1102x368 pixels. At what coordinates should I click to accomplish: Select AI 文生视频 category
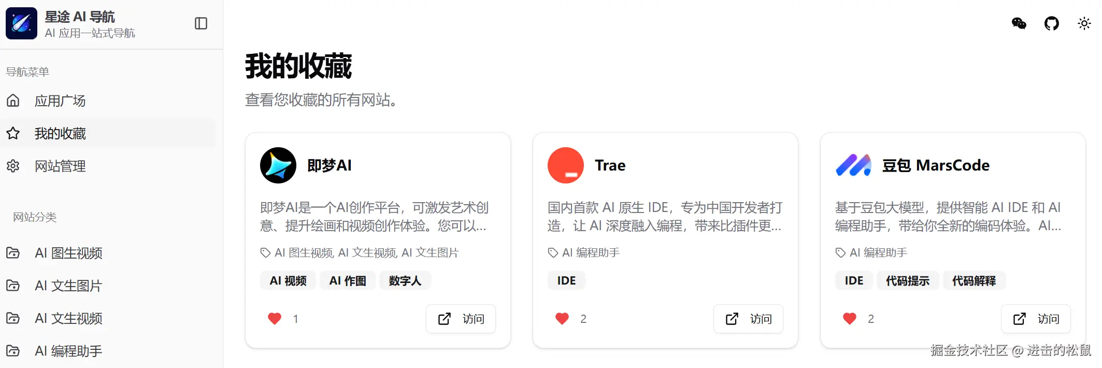(108, 318)
